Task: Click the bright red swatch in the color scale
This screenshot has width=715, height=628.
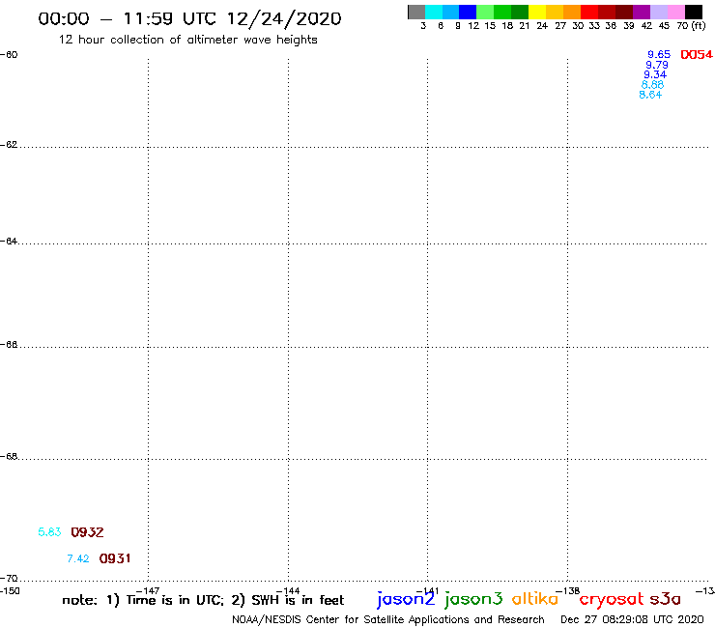Action: [x=589, y=13]
